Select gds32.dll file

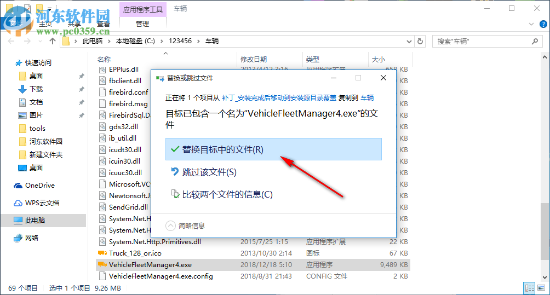point(123,126)
